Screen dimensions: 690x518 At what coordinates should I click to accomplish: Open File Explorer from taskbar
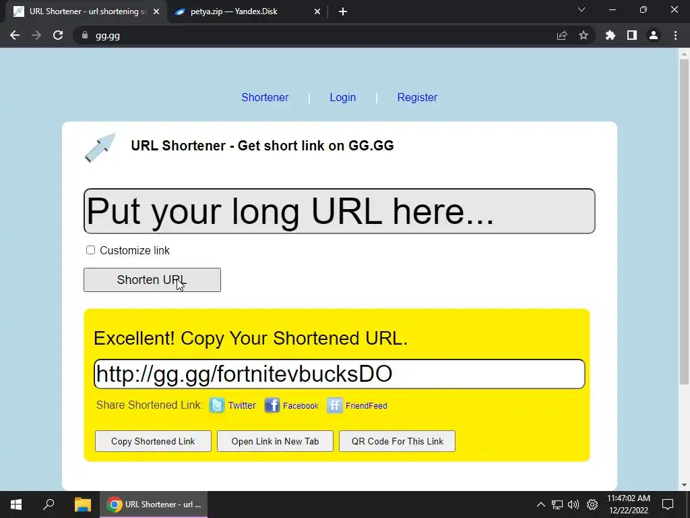82,505
